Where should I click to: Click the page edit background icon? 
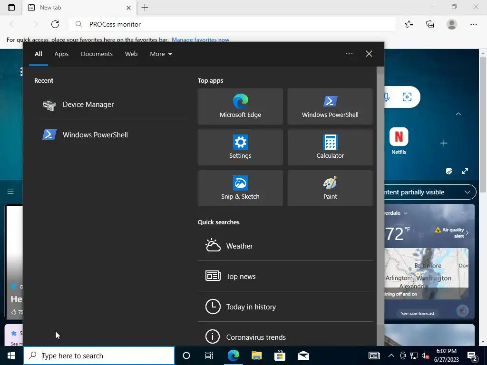pos(449,171)
